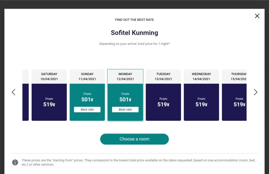
Task: Click the Choose a room button
Action: 134,139
